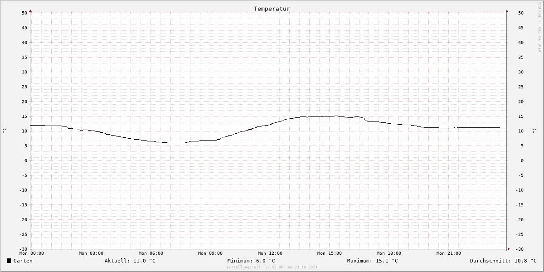Click the left axis 50 label
544x272 pixels.
click(24, 13)
